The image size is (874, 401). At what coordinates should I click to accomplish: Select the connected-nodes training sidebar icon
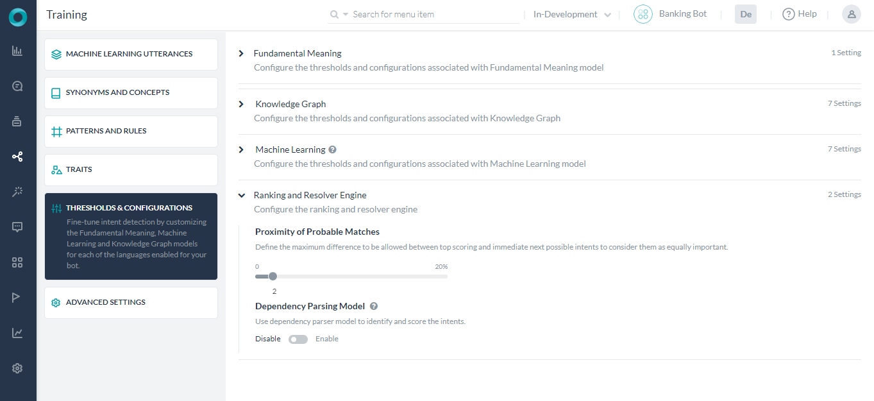pyautogui.click(x=17, y=156)
